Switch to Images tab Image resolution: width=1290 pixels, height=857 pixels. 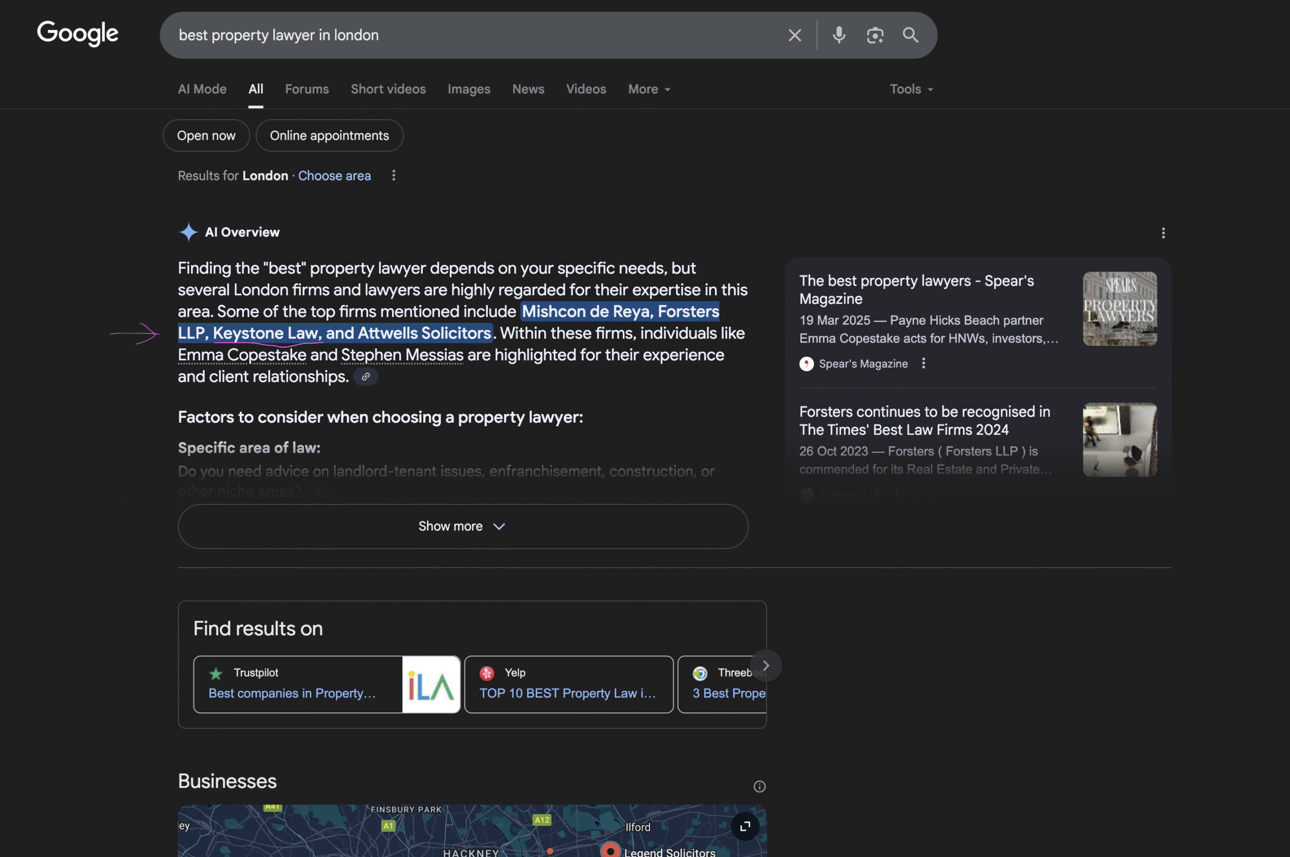pyautogui.click(x=469, y=89)
